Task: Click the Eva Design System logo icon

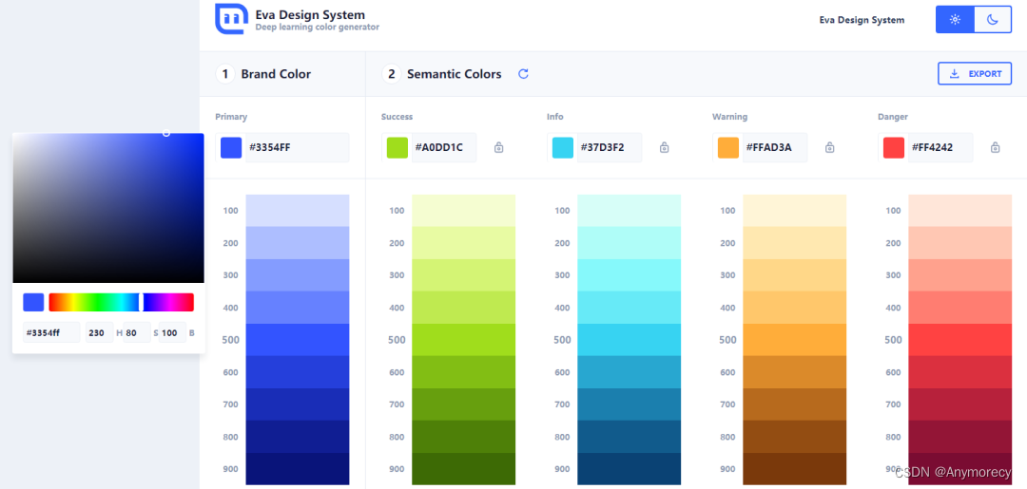Action: tap(232, 18)
